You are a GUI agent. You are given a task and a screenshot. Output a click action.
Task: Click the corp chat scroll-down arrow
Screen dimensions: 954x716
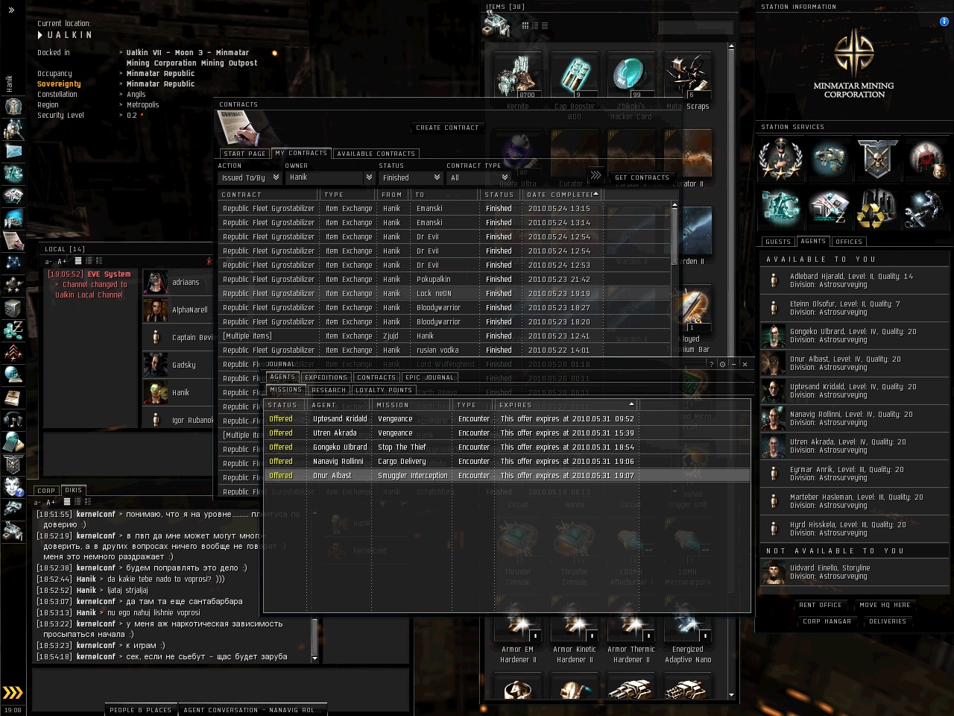click(314, 659)
